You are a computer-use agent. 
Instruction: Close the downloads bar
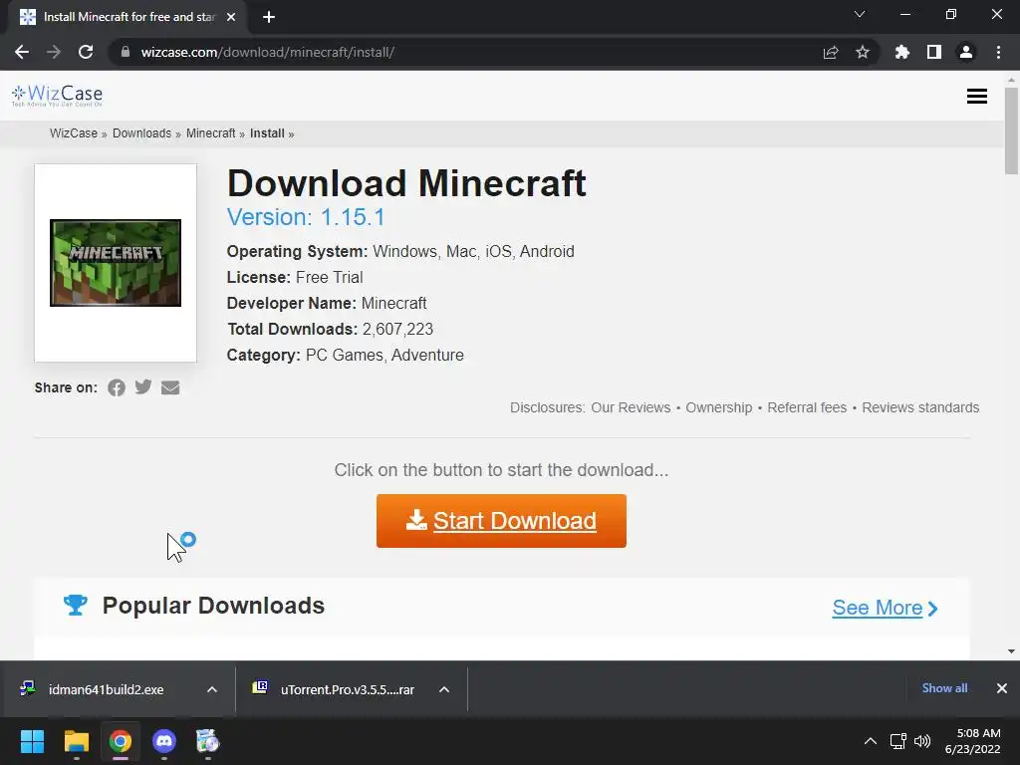point(1002,688)
